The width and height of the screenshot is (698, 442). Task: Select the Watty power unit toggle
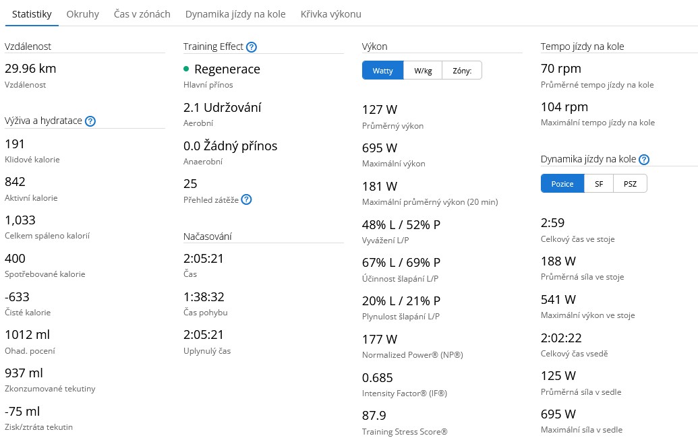tap(382, 71)
